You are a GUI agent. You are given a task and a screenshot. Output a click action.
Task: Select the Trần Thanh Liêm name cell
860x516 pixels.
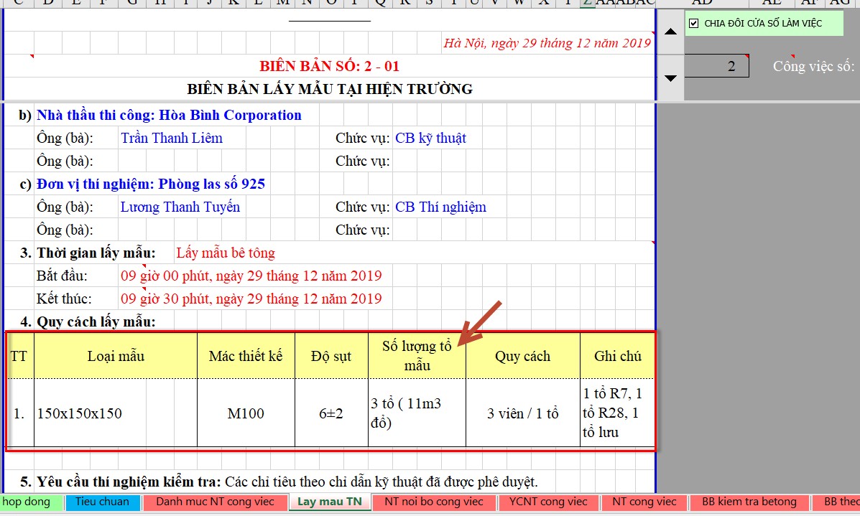click(x=172, y=138)
